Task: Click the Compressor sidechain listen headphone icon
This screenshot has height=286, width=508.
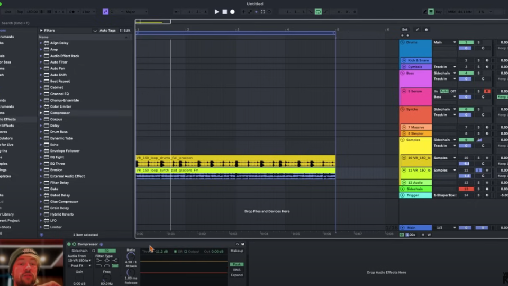Action: tap(93, 251)
